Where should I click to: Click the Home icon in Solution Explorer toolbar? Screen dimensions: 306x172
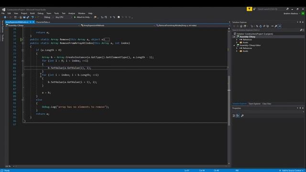[x=241, y=26]
